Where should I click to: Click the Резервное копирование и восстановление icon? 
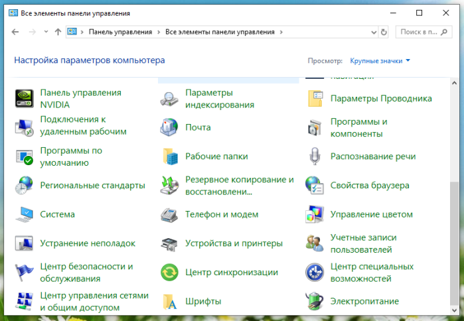coord(169,185)
